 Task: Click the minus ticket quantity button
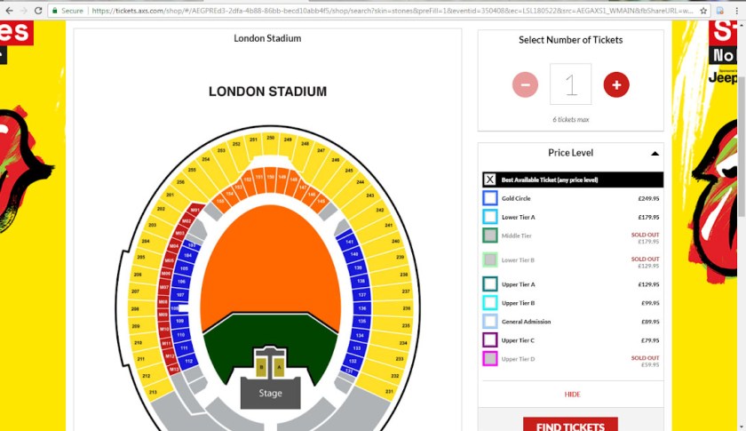click(525, 84)
